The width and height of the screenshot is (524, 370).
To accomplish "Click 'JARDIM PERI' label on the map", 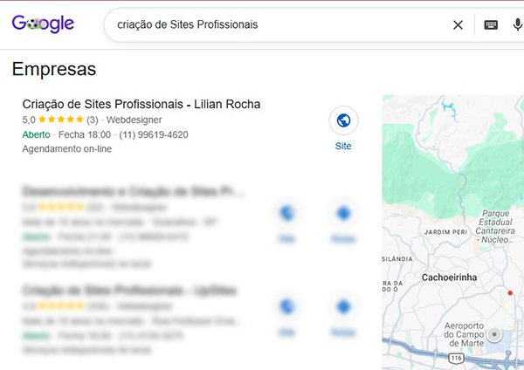I will pos(445,232).
